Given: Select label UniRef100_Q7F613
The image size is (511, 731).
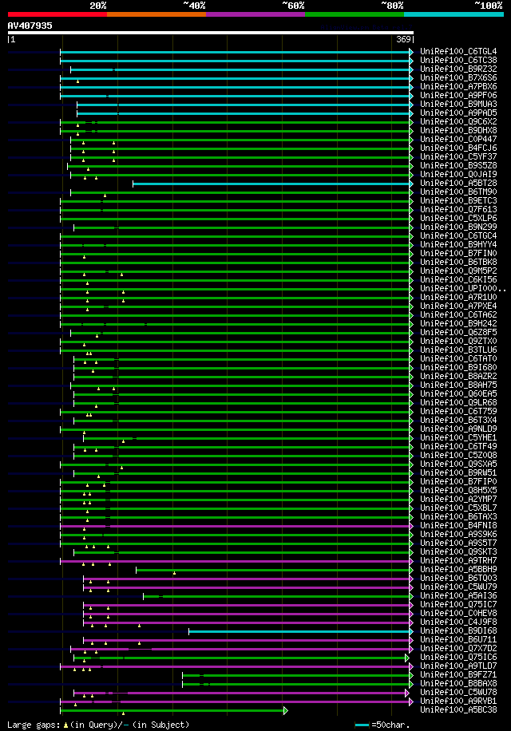Looking at the screenshot, I should tap(458, 209).
